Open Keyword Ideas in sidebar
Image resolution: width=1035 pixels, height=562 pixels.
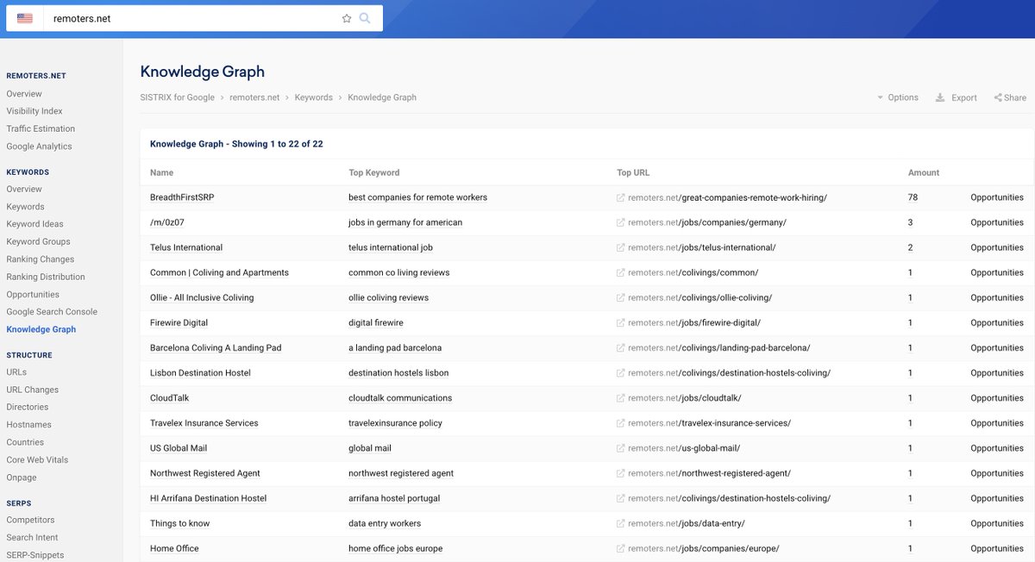pyautogui.click(x=34, y=224)
